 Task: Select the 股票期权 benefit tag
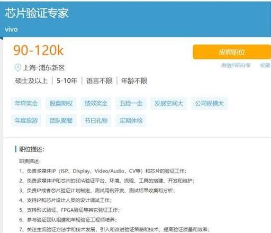(61, 103)
